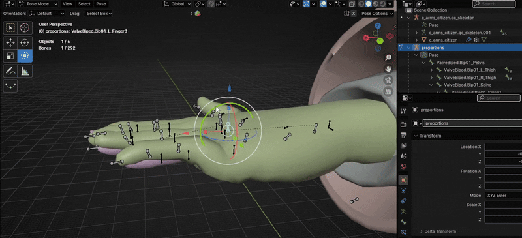This screenshot has width=522, height=238.
Task: Click the Rotation Mode XYZ Euler field
Action: tap(503, 196)
